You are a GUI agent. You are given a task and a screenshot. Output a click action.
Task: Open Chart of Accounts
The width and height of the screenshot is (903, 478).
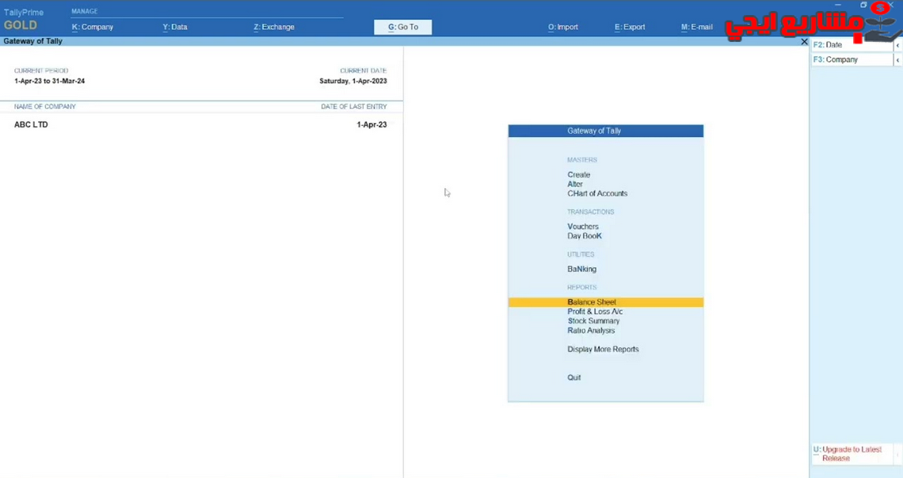(x=597, y=193)
